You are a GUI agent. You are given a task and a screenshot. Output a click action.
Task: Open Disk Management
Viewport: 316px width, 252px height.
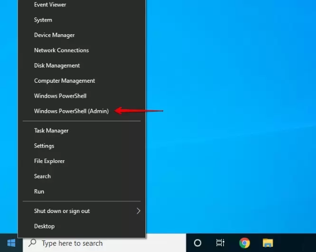[x=82, y=65]
